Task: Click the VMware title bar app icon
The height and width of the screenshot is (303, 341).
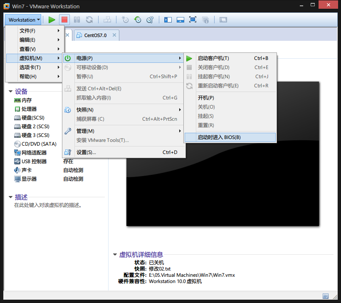Action: point(7,6)
